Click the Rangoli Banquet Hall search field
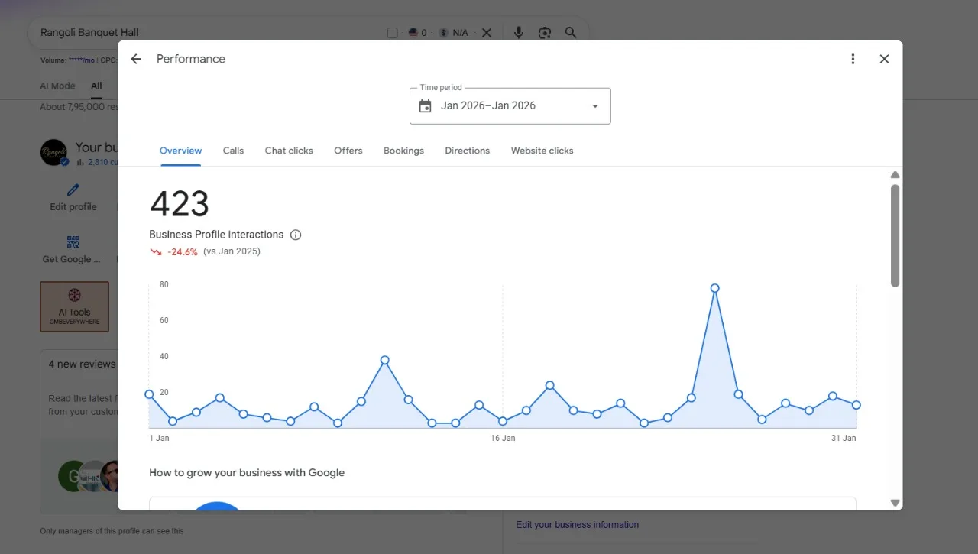 [x=206, y=33]
